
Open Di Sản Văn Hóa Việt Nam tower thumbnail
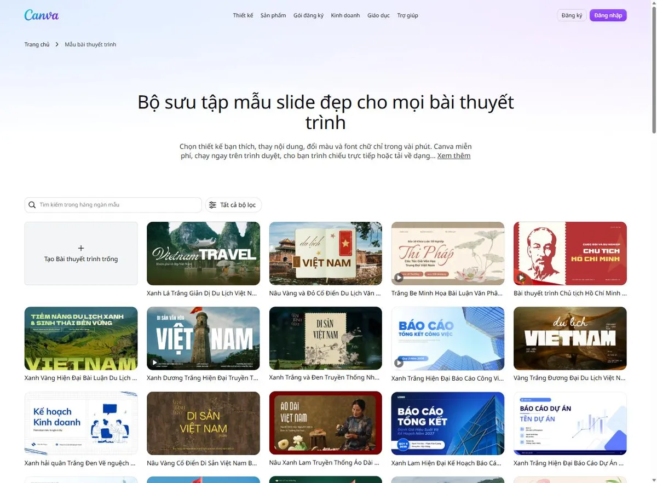203,338
